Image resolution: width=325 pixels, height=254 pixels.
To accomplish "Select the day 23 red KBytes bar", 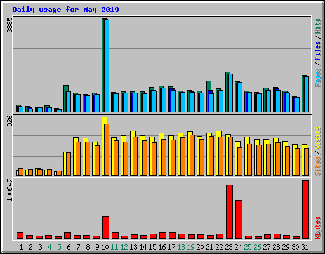I will point(229,212).
